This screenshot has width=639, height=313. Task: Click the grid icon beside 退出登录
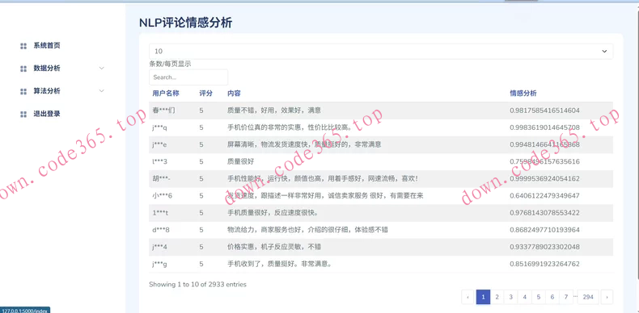point(23,115)
